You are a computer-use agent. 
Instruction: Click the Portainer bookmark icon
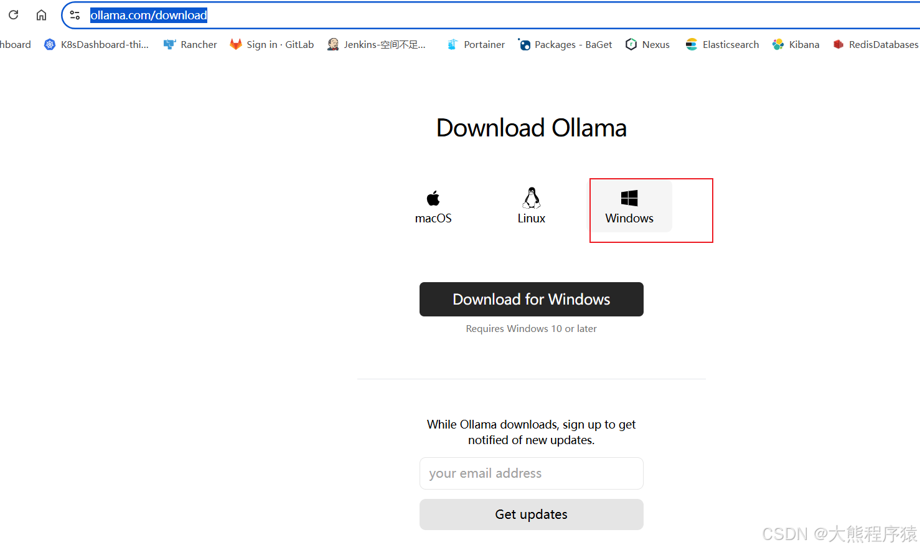453,44
